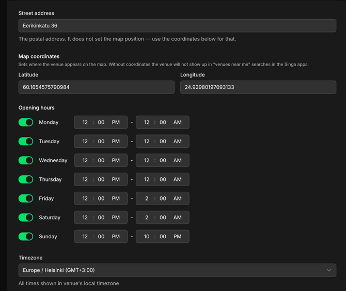Select Sunday closing hour 10

147,236
